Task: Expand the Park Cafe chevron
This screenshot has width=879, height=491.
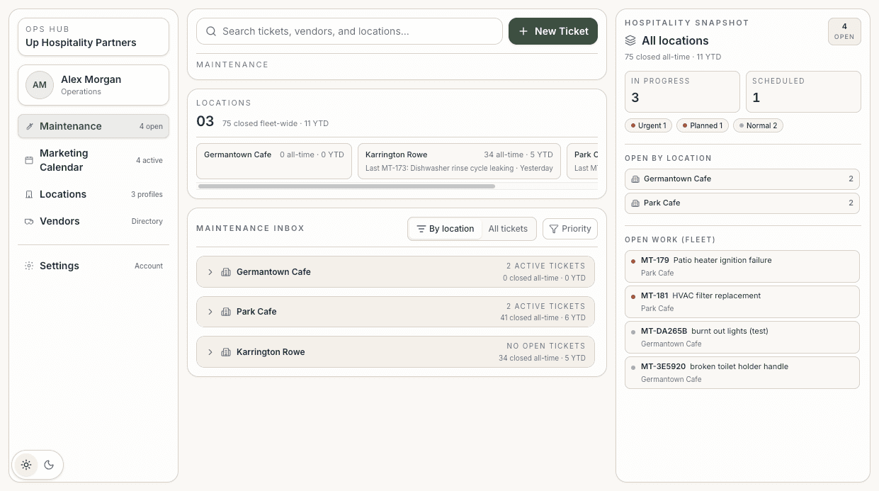Action: click(210, 312)
